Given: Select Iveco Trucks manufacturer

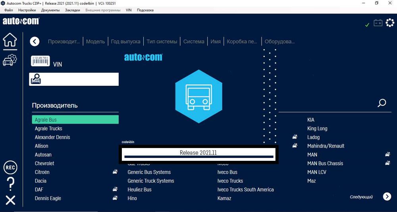Looking at the screenshot, I should (230, 181).
